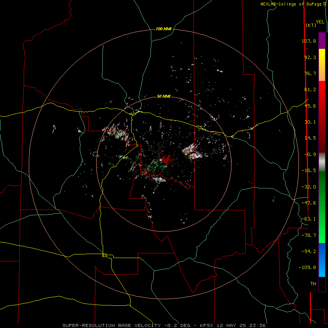Click the 45.6 legend value

point(310,106)
